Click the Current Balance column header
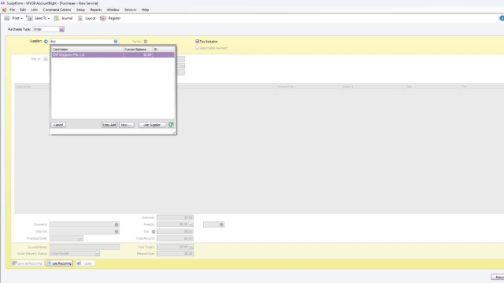 (138, 50)
